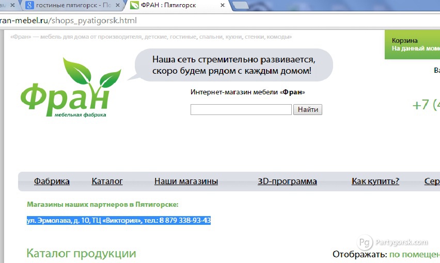
Task: Go to Наши магазины page
Action: pos(186,181)
